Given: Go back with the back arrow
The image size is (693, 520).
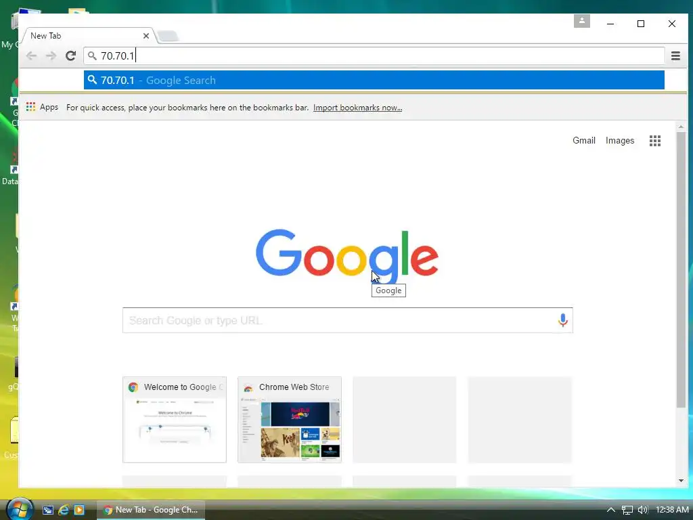Looking at the screenshot, I should coord(31,56).
